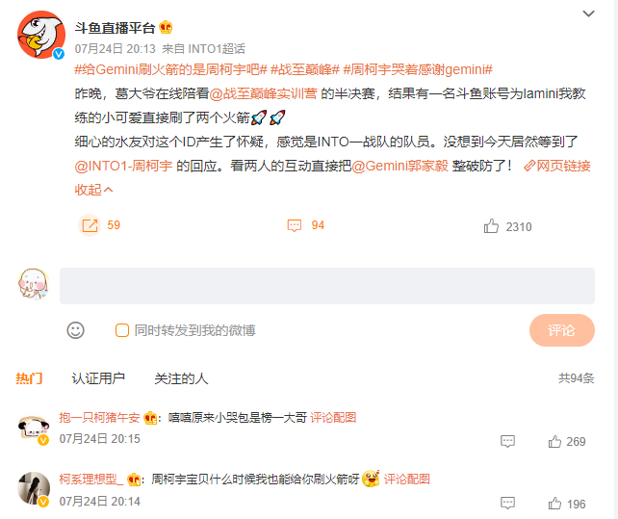Submit with the 评论 button
The width and height of the screenshot is (618, 519).
[561, 330]
